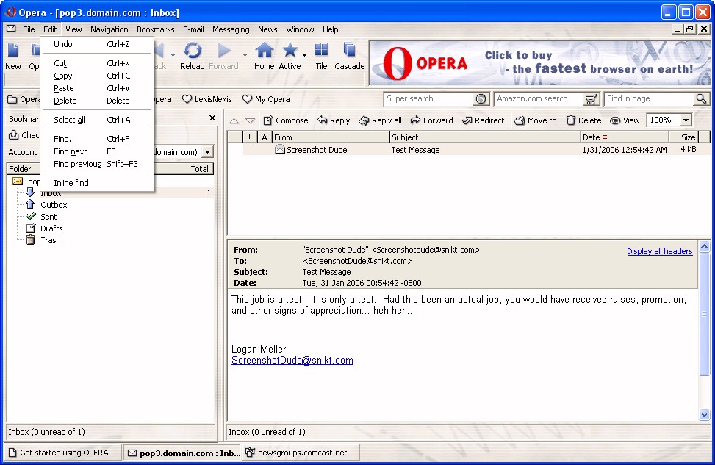Choose Find previous in the Edit menu

click(x=97, y=164)
